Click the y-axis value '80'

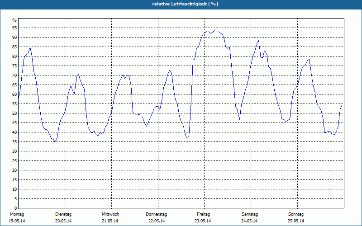(14, 56)
